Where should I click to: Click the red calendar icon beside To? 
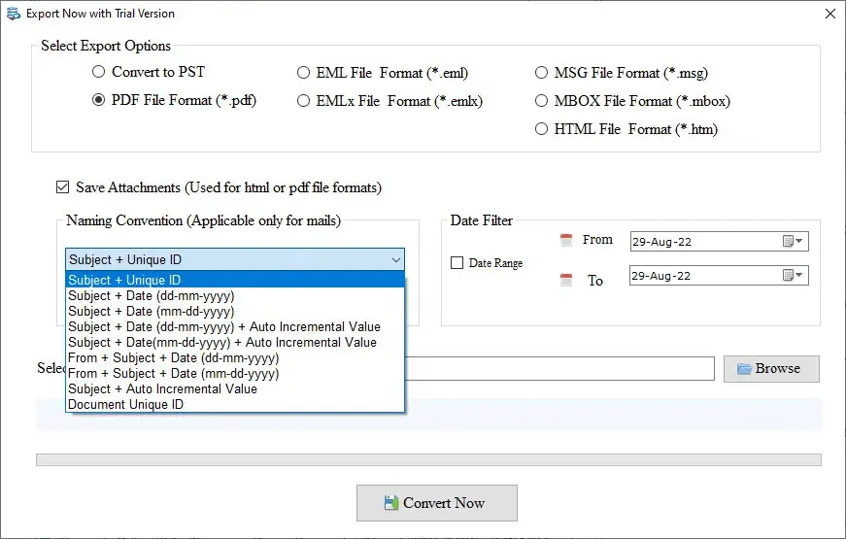pos(566,280)
